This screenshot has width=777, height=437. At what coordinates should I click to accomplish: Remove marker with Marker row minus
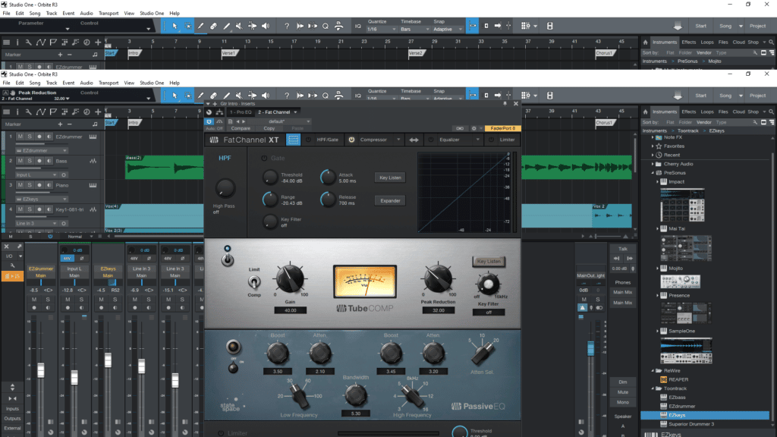69,124
